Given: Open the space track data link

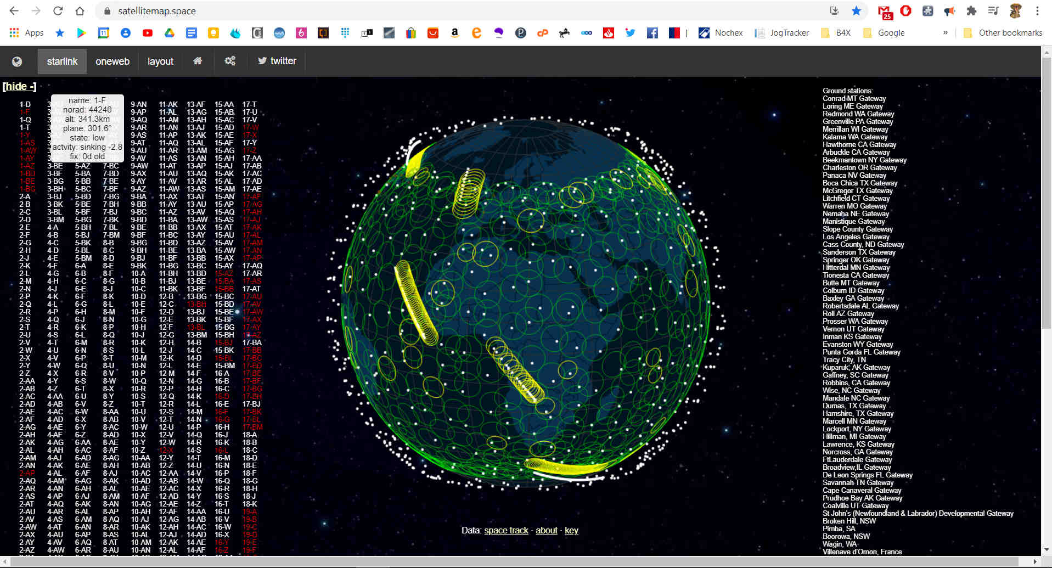Looking at the screenshot, I should tap(506, 530).
